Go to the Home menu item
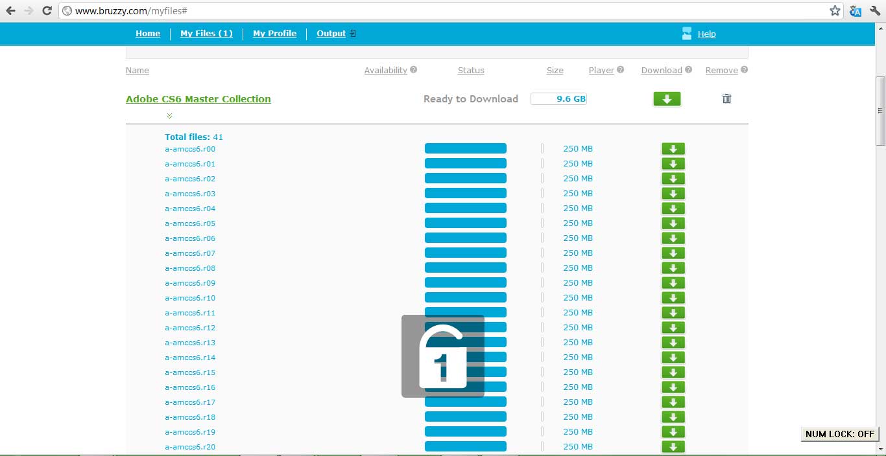Viewport: 886px width, 456px height. [148, 34]
